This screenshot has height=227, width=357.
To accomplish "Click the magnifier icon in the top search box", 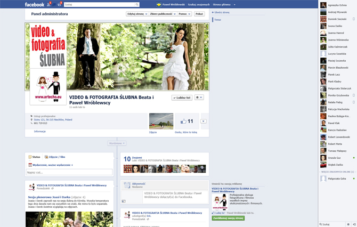I will coord(137,5).
